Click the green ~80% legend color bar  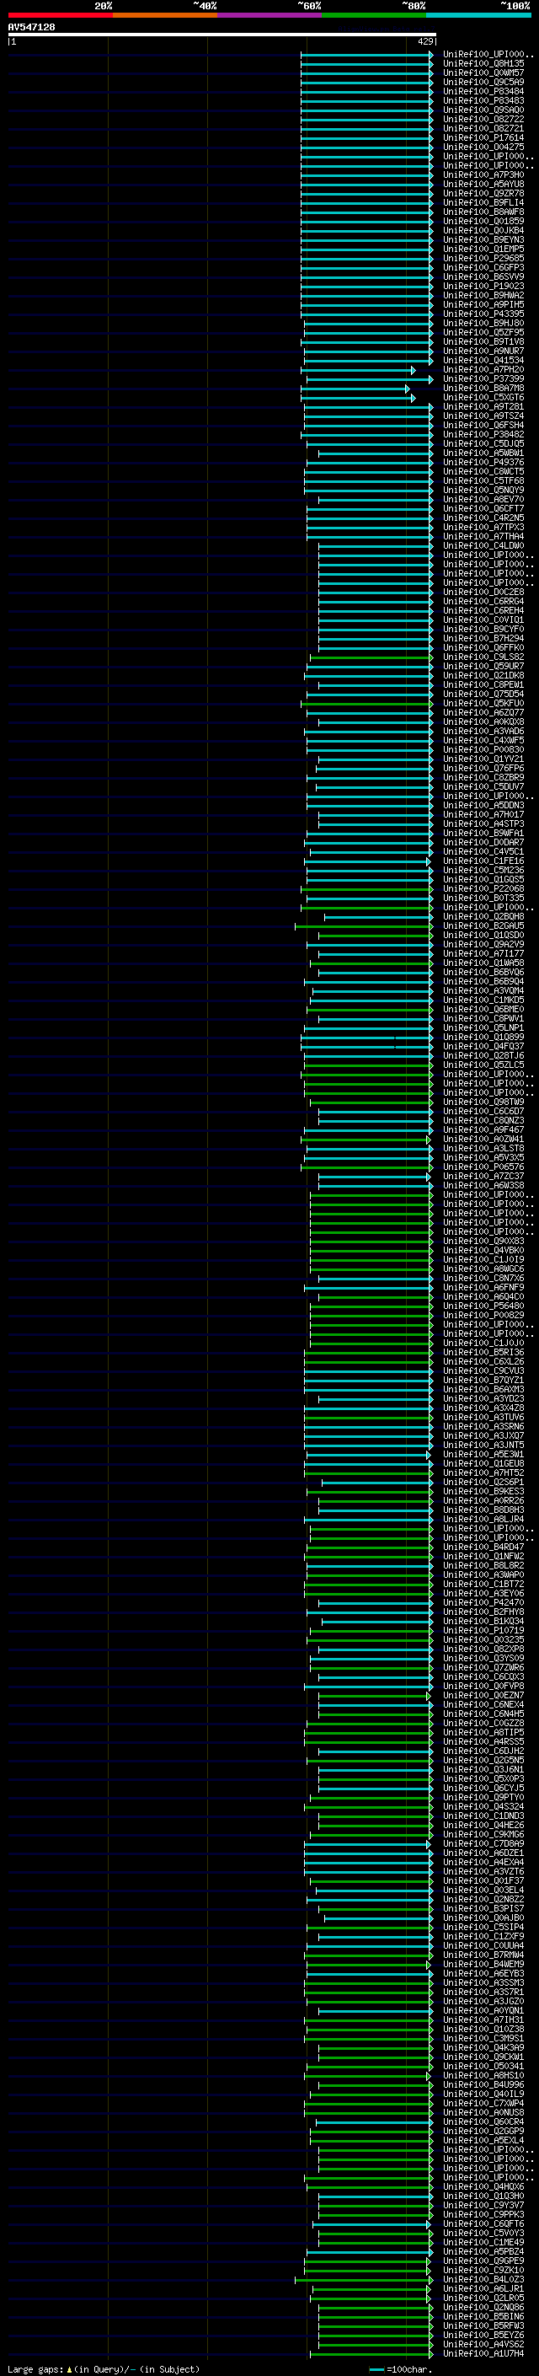(x=374, y=16)
